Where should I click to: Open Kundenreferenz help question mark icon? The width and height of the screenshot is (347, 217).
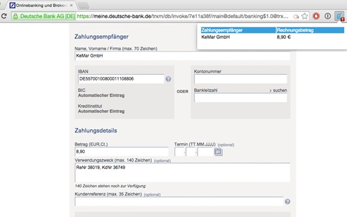(287, 201)
